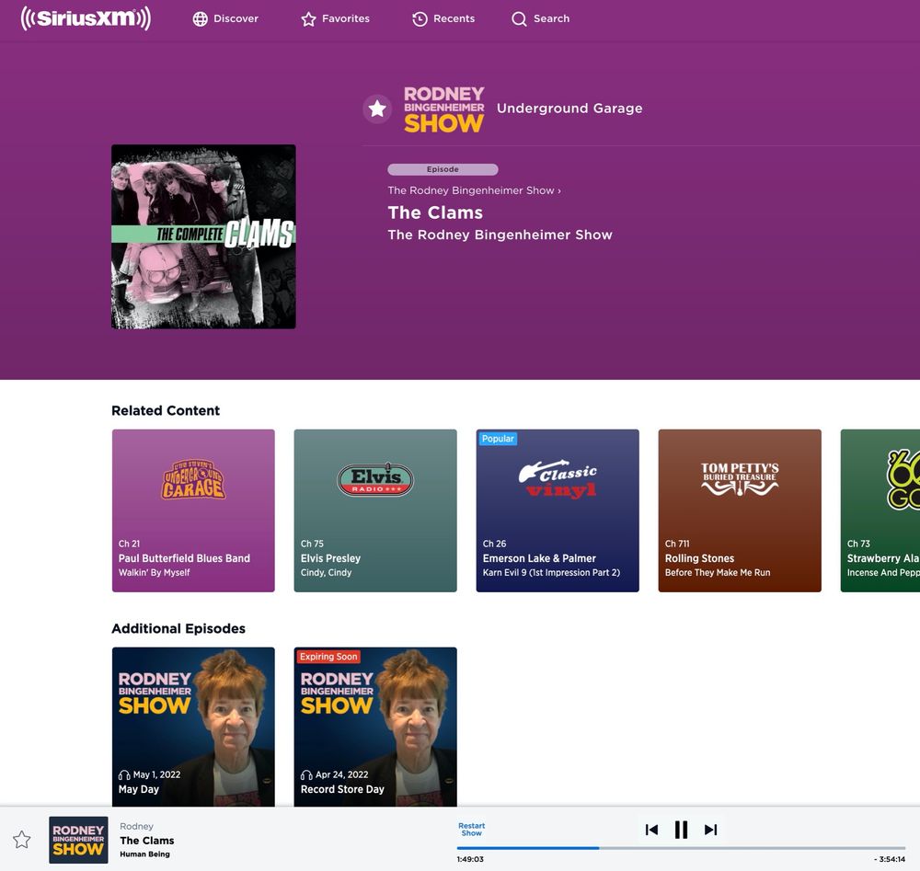Click Human Being track name in player
Screen dimensions: 920x871
[x=145, y=854]
